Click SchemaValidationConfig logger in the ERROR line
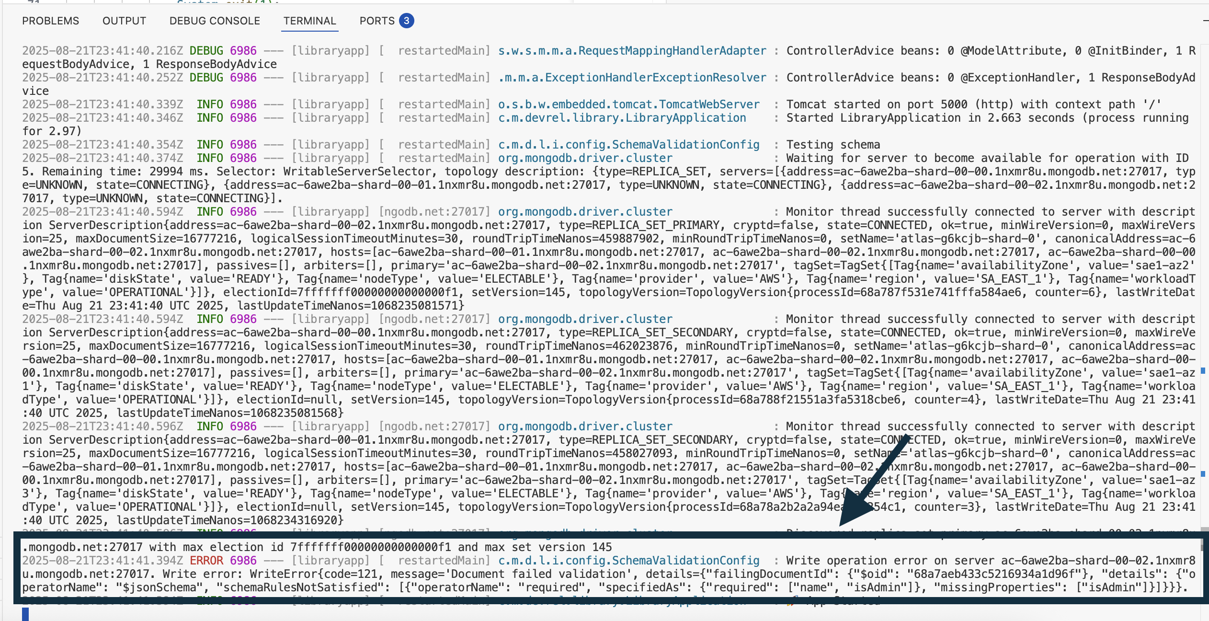 (x=629, y=560)
